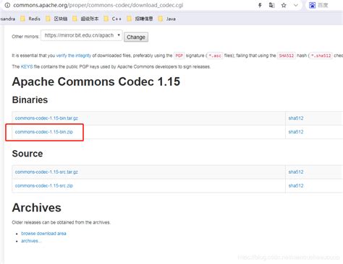Open the page translate icon
The image size is (343, 264).
pyautogui.click(x=272, y=5)
